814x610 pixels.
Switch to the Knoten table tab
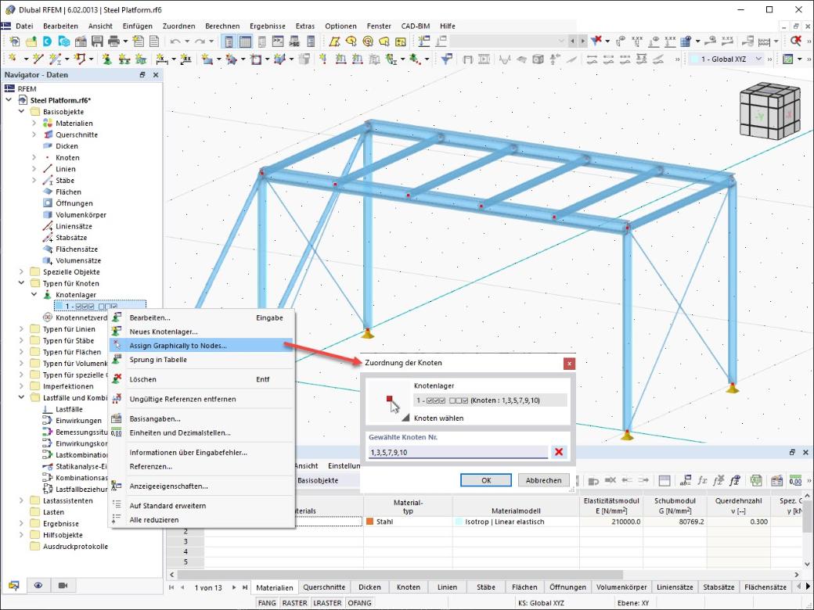pyautogui.click(x=408, y=587)
